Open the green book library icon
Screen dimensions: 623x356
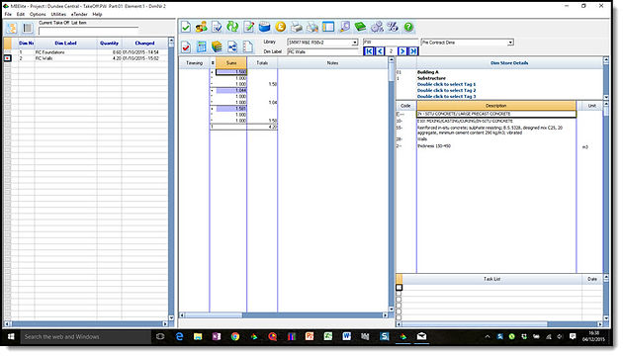tap(360, 27)
